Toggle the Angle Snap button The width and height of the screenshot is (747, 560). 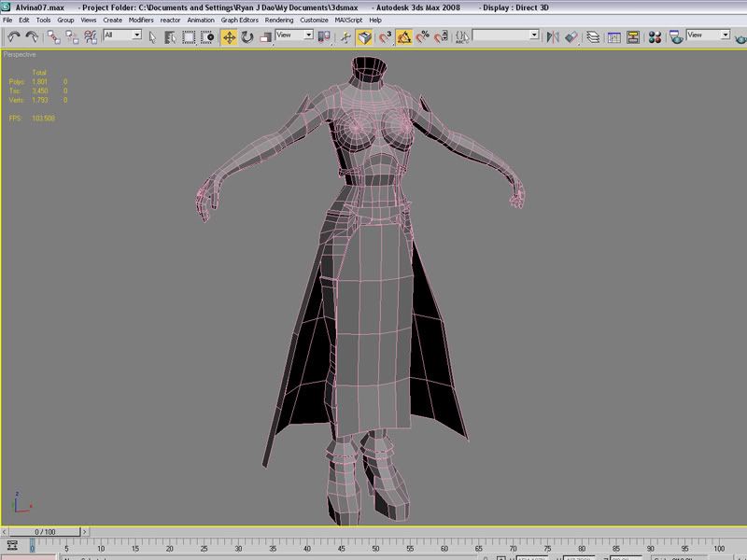404,36
